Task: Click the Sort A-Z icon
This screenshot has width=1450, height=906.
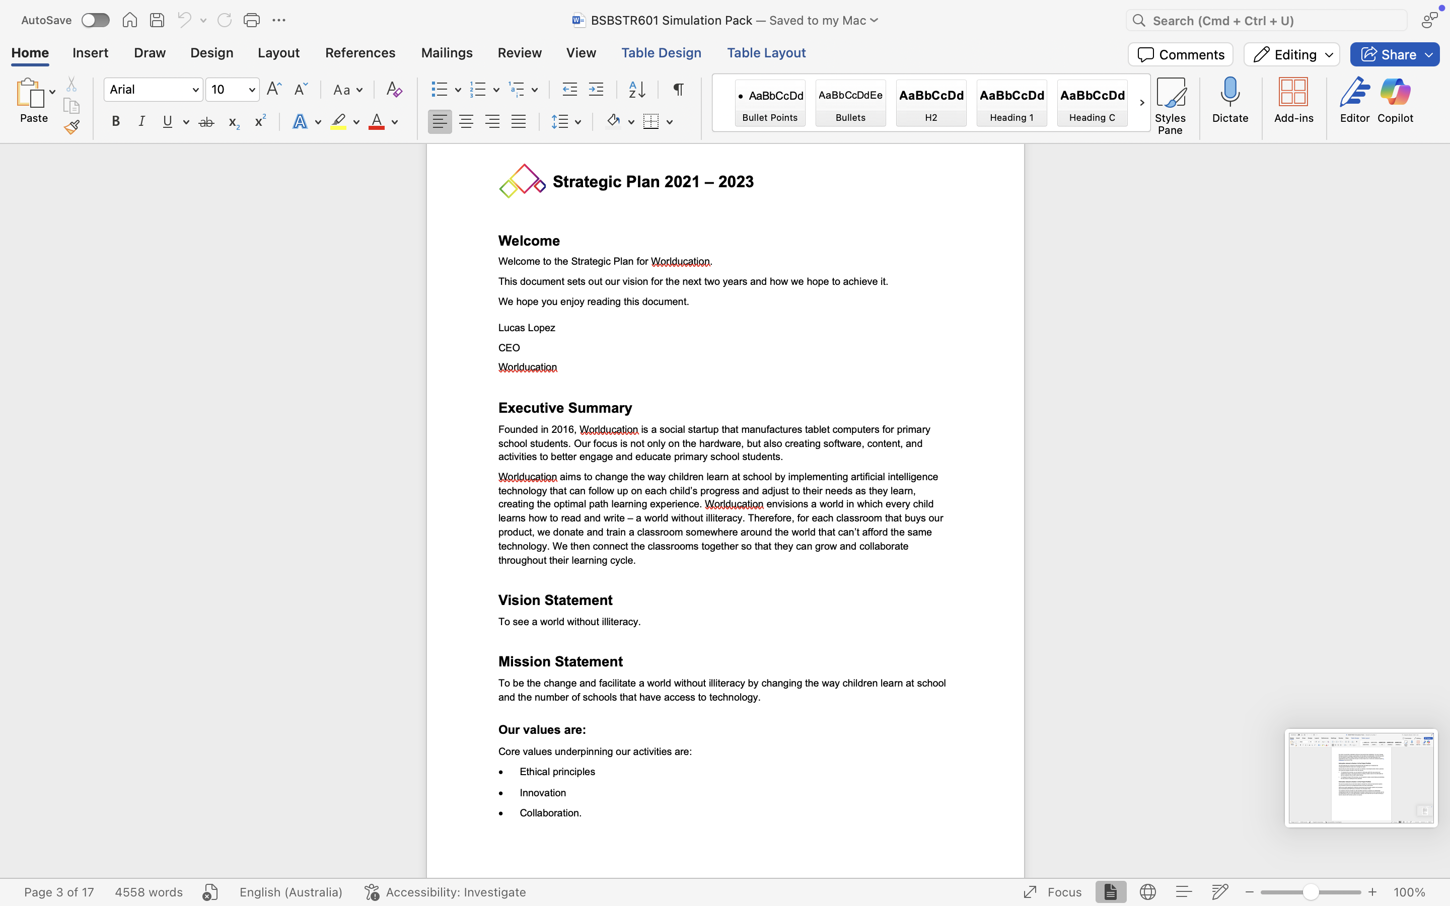Action: coord(636,90)
